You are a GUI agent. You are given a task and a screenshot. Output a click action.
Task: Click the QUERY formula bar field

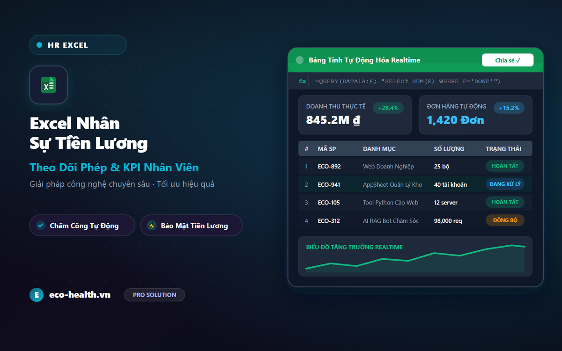[x=407, y=81]
